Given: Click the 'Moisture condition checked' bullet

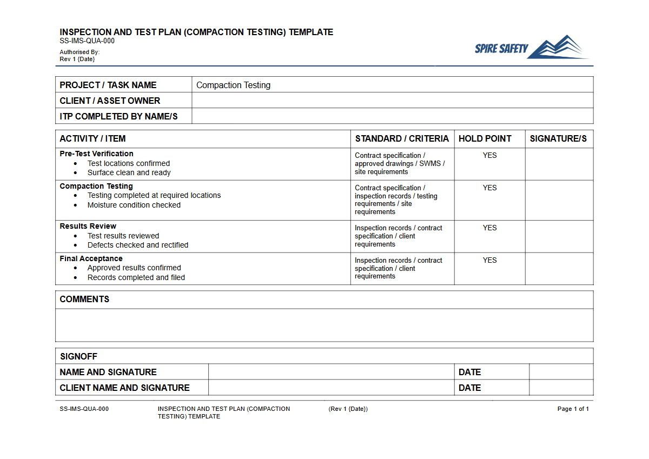Looking at the screenshot, I should tap(134, 205).
